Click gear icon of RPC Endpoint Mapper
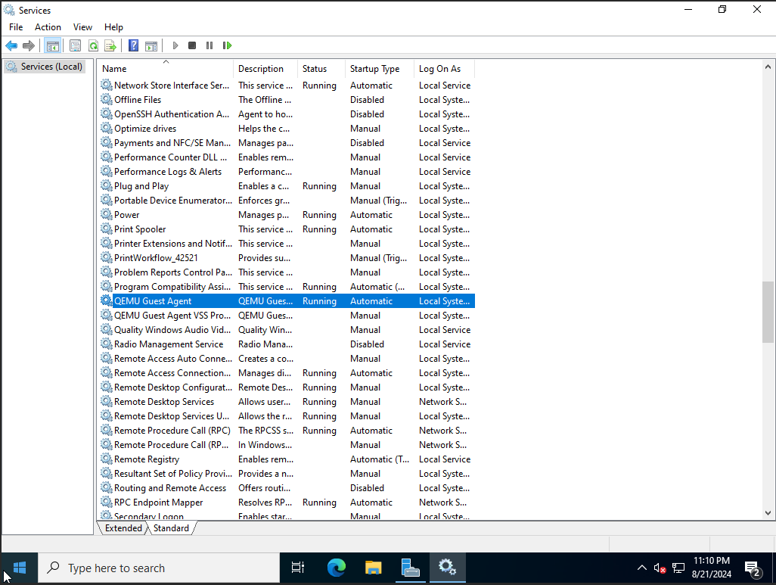The width and height of the screenshot is (776, 585). [x=107, y=503]
